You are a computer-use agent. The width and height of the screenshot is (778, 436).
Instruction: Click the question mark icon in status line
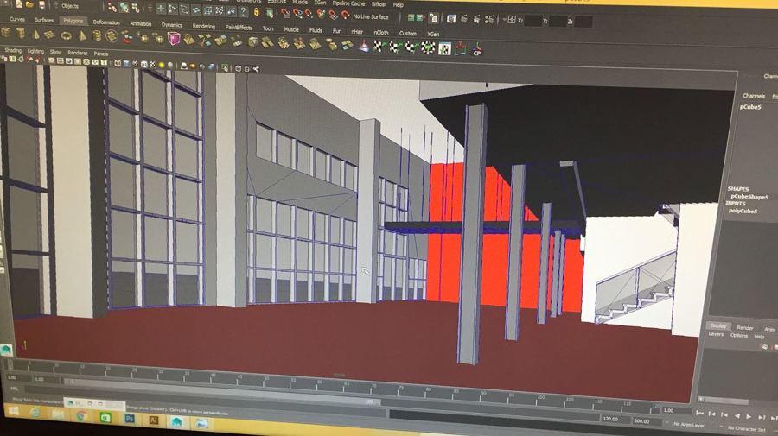tap(243, 11)
